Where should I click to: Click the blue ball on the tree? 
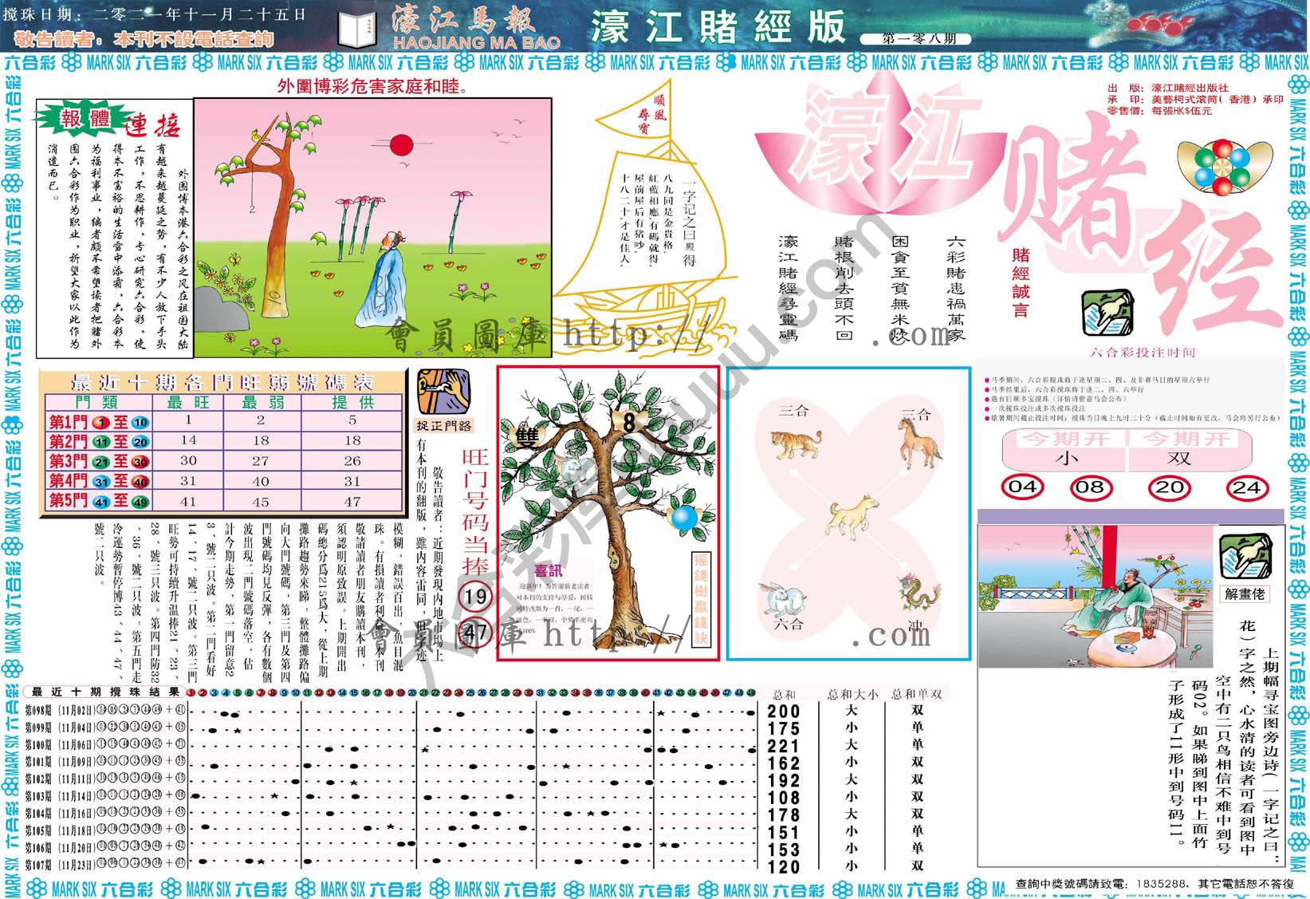[684, 519]
